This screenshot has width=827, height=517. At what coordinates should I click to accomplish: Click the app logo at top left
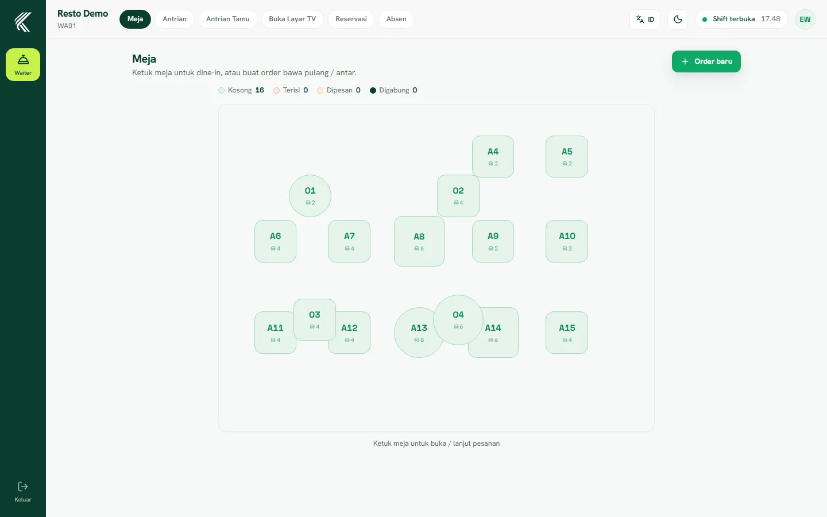tap(23, 22)
